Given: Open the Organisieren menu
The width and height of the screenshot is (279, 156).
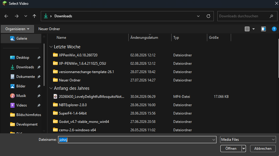Looking at the screenshot, I should (x=17, y=29).
